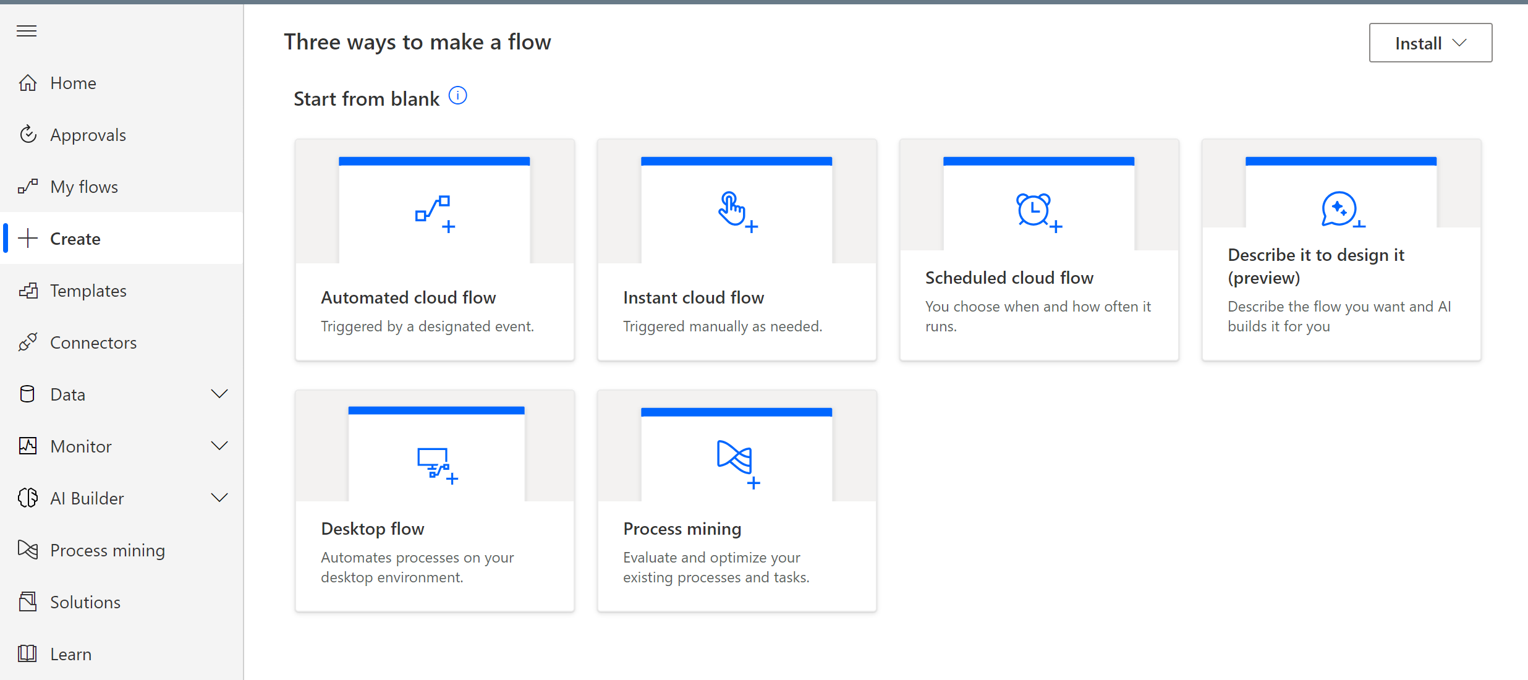Screen dimensions: 1528x680
Task: Click 'Triggered manually as needed.' text
Action: pos(723,326)
